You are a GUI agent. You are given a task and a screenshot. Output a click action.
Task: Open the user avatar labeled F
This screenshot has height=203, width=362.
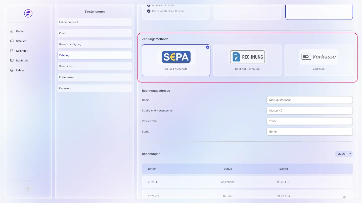[x=28, y=189]
